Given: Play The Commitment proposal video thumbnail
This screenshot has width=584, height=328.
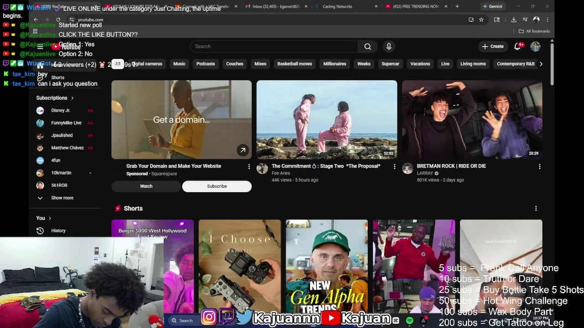Looking at the screenshot, I should (327, 120).
